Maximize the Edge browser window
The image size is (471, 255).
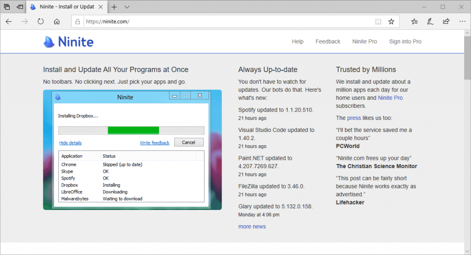point(443,7)
